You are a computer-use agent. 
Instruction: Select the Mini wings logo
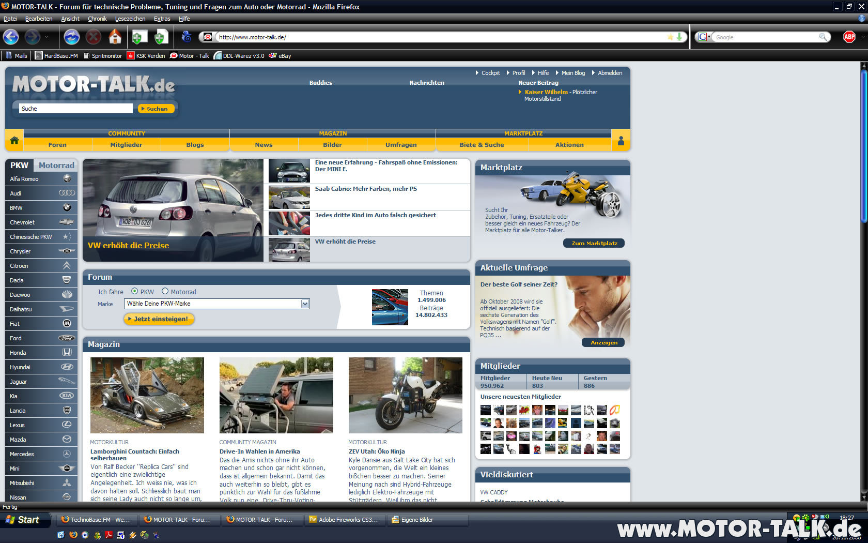point(67,468)
